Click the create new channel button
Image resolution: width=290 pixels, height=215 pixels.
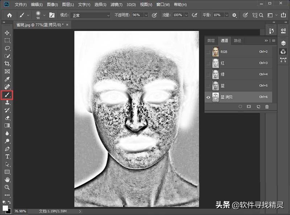258,107
